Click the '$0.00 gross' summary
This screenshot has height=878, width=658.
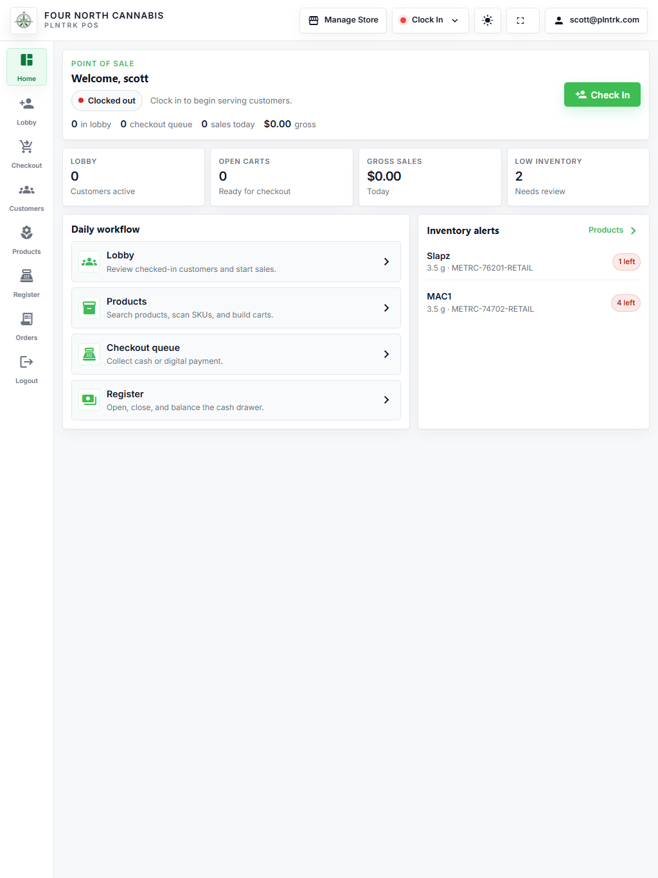point(290,124)
